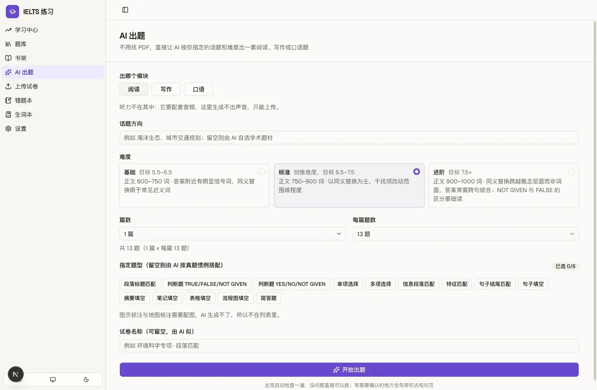Toggle the sidebar panel icon

125,10
